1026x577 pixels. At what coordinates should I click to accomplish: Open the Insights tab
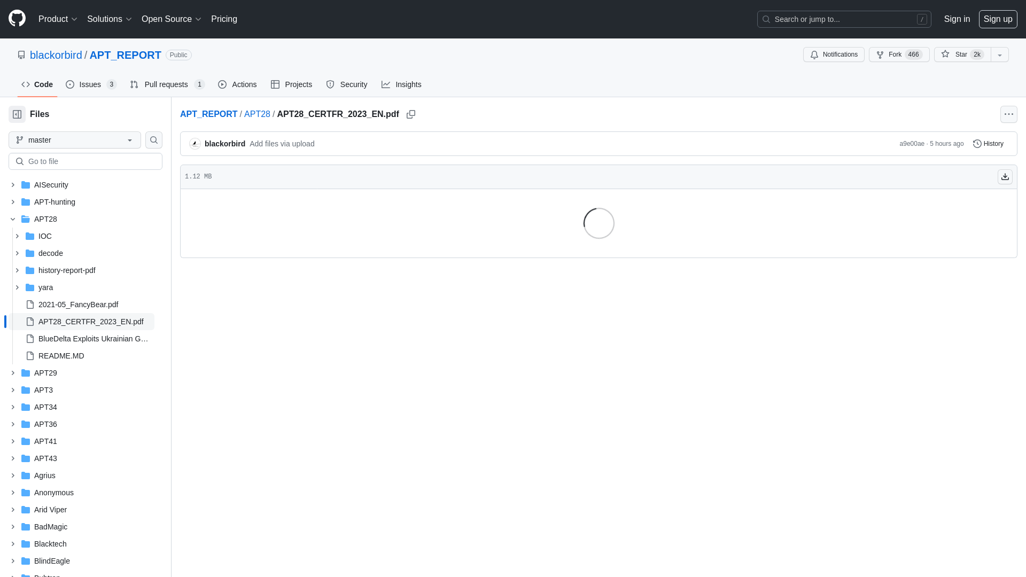(x=401, y=84)
